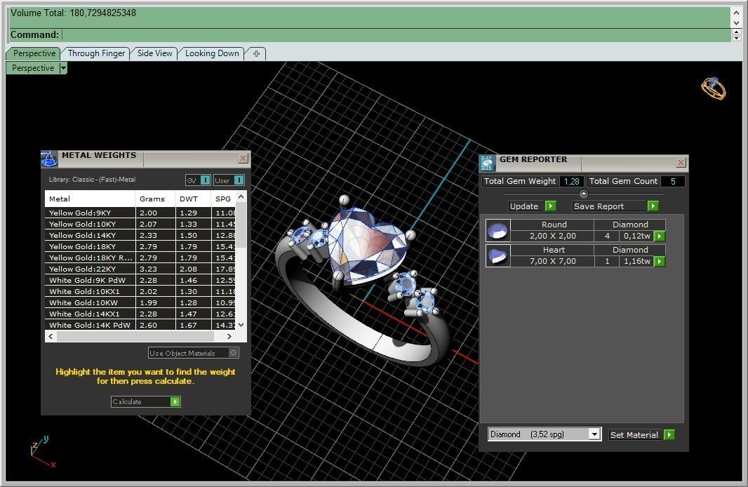Close the Gem Reporter panel
Viewport: 748px width, 487px height.
point(681,163)
